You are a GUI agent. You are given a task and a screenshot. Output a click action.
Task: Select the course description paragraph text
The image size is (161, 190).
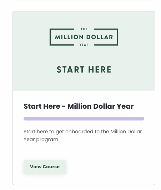[82, 135]
